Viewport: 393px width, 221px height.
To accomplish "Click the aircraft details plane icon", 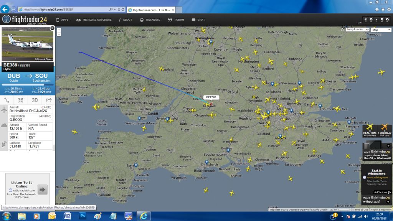I will 4,110.
